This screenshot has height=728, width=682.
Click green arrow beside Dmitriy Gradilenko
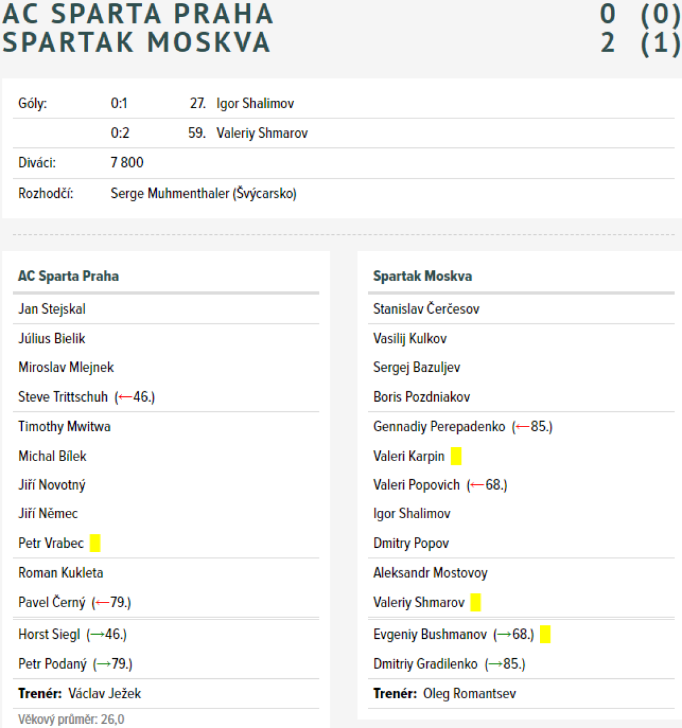[496, 664]
